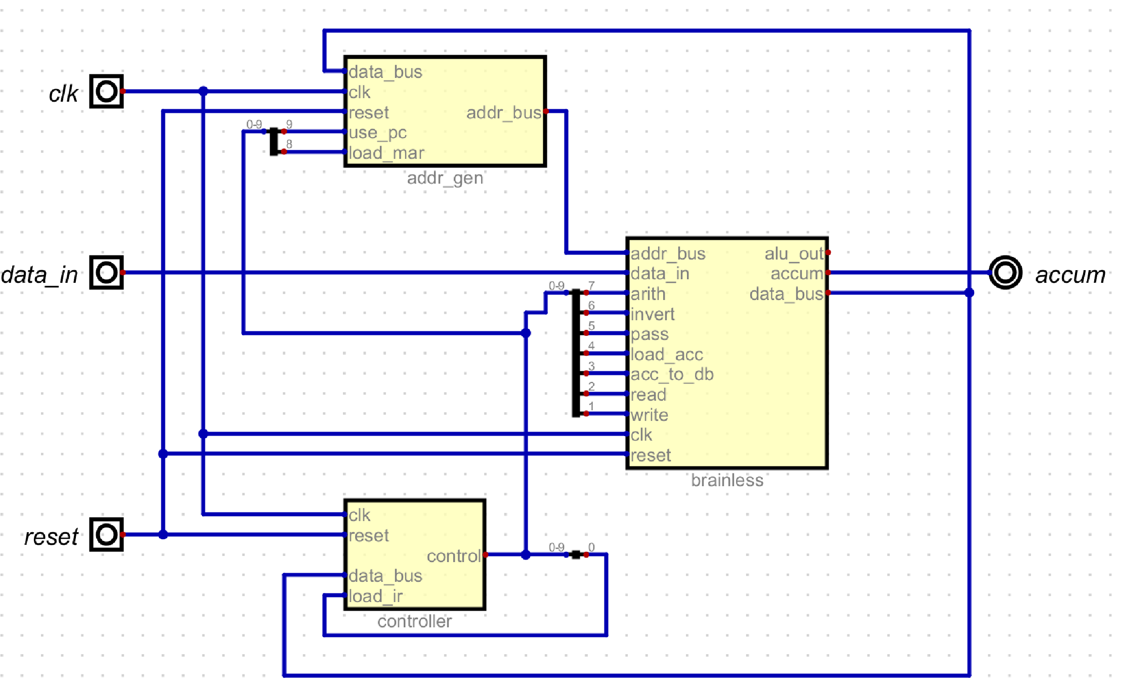Viewport: 1123px width, 684px height.
Task: Click the control output port on controller
Action: [x=485, y=555]
